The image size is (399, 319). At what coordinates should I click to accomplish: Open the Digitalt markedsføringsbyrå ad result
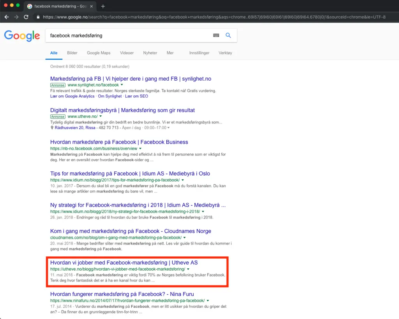click(122, 110)
